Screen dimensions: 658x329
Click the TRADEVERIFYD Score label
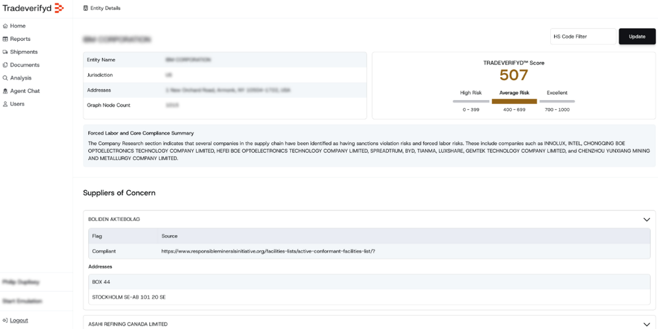[514, 63]
